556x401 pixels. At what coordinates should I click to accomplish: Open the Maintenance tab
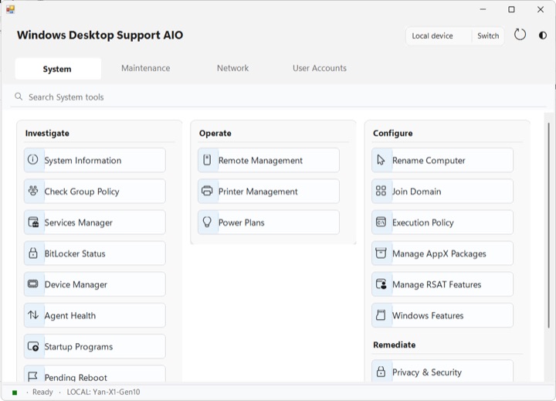tap(146, 68)
